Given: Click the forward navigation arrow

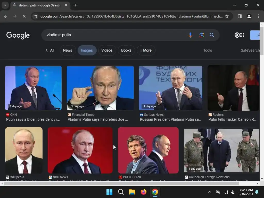Looking at the screenshot, I should click(15, 16).
